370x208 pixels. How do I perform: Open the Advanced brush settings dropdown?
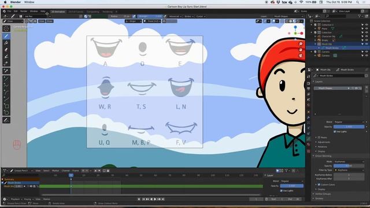click(175, 16)
